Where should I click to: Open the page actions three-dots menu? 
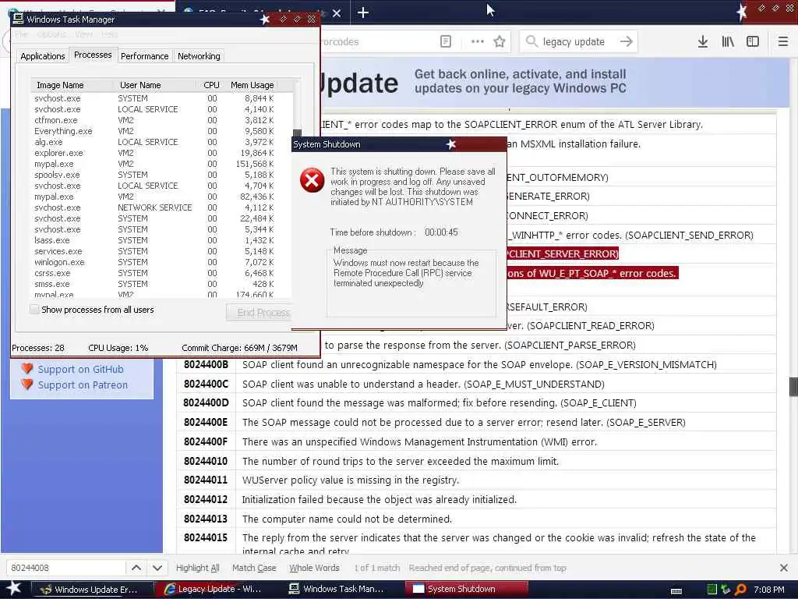coord(478,41)
